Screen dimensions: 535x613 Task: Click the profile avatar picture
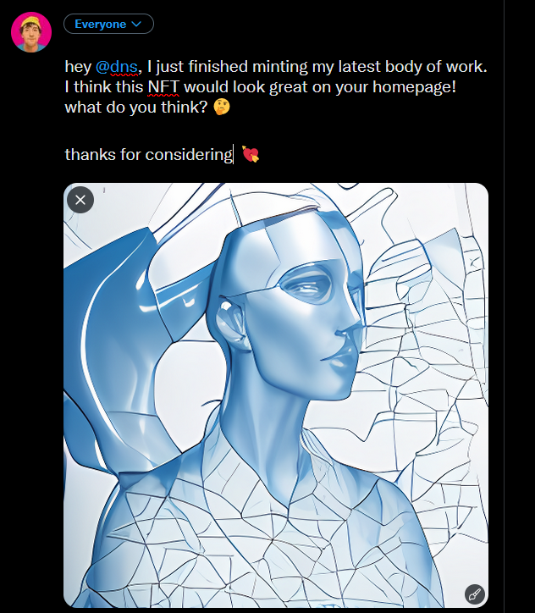31,32
